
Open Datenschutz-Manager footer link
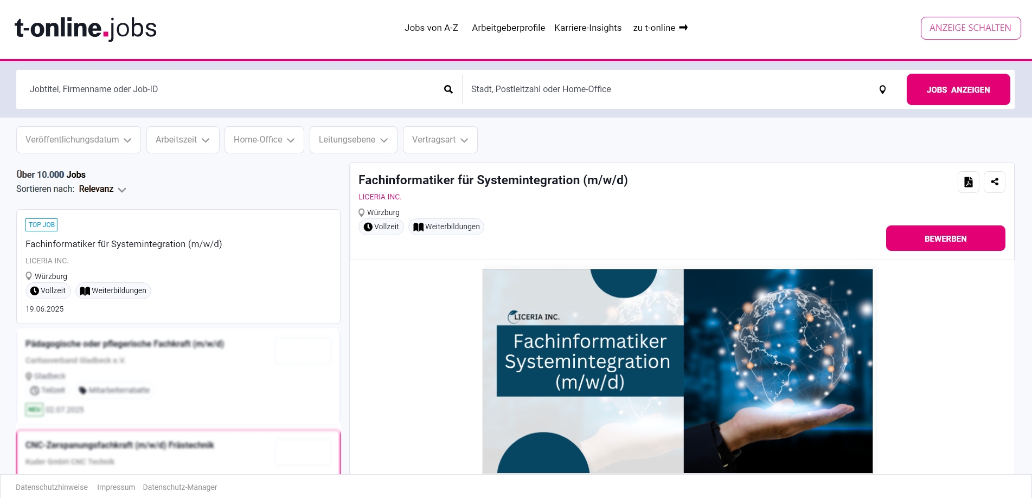(180, 487)
